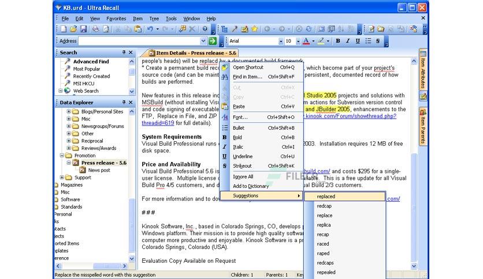Click the Paste clipboard icon in toolbar
This screenshot has width=483, height=279.
point(138,29)
